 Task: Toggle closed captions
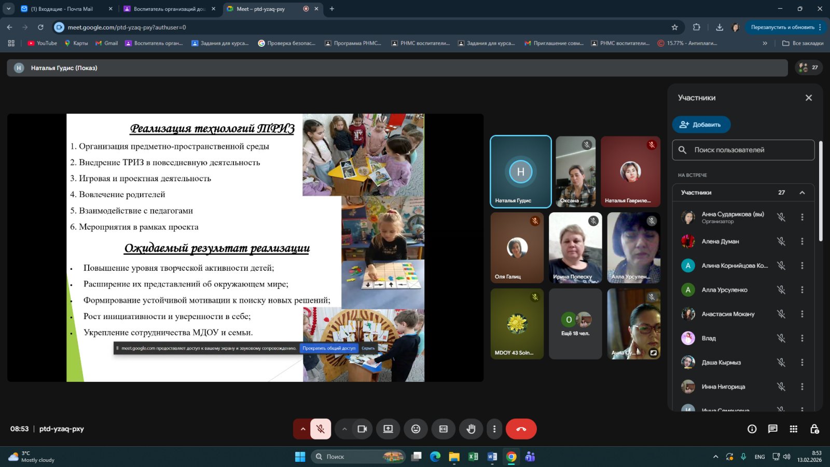coord(444,429)
